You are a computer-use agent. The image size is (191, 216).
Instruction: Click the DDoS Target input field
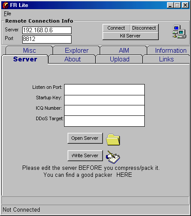coord(104,121)
